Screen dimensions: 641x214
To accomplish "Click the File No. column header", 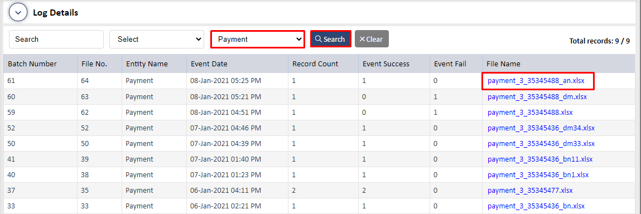I will (x=99, y=64).
